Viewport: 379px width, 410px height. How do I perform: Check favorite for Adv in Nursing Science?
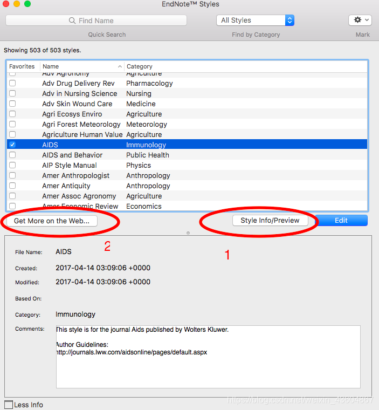point(12,93)
